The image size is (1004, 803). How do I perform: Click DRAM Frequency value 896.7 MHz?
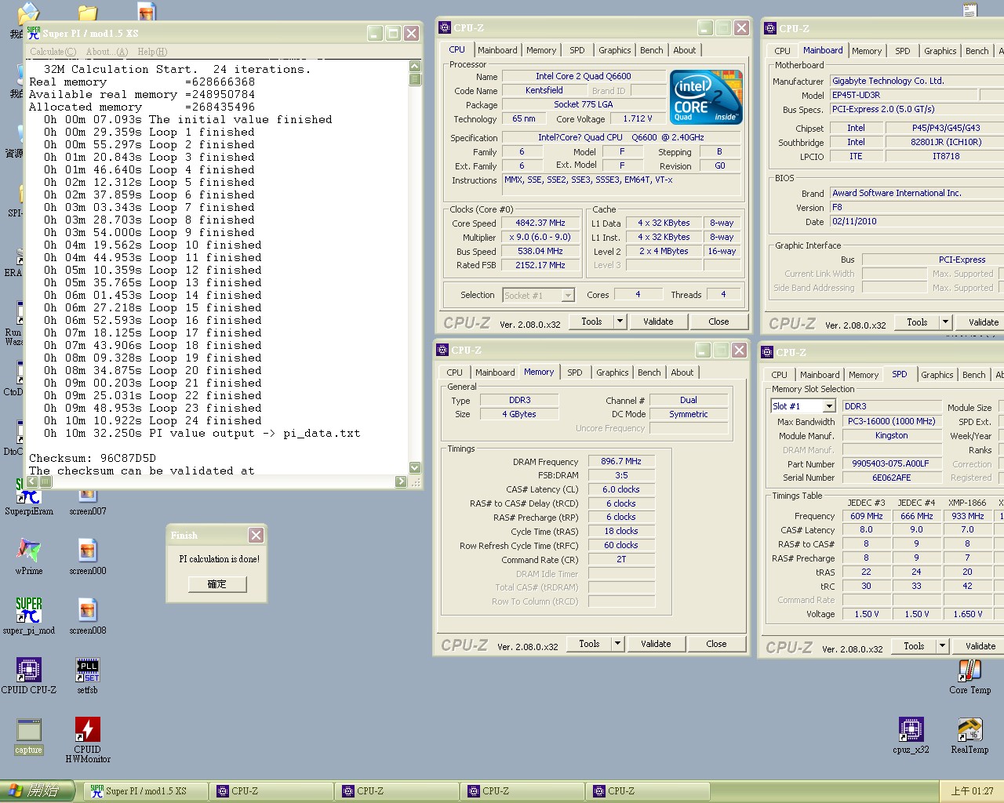pos(621,461)
